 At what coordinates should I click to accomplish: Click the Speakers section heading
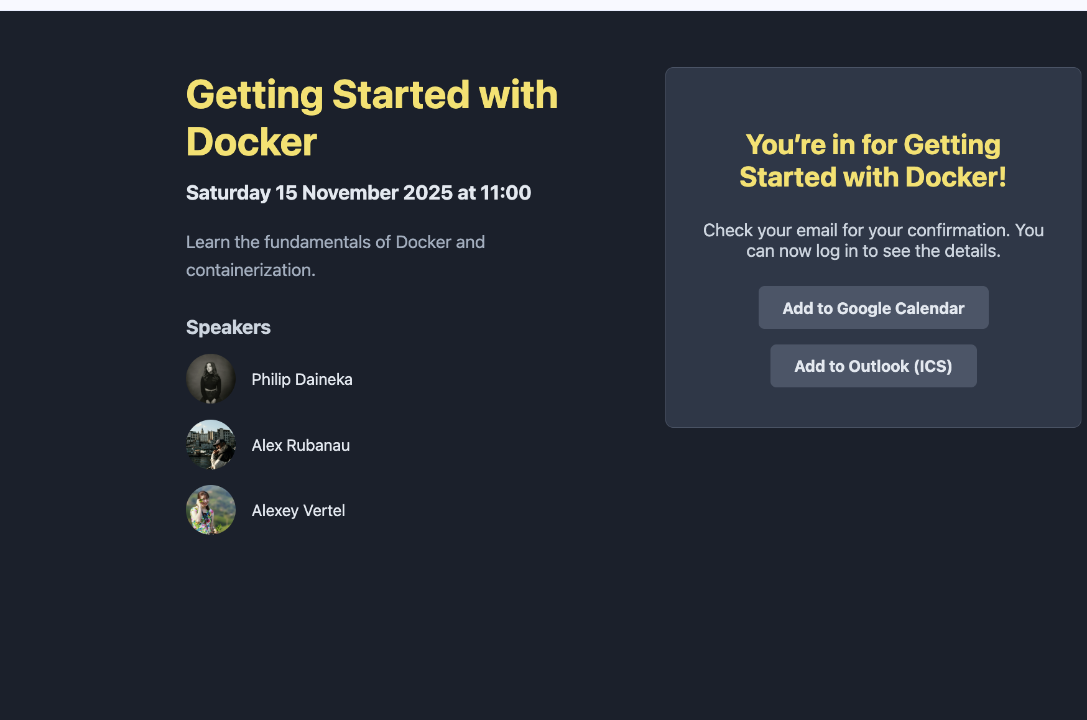(x=228, y=327)
